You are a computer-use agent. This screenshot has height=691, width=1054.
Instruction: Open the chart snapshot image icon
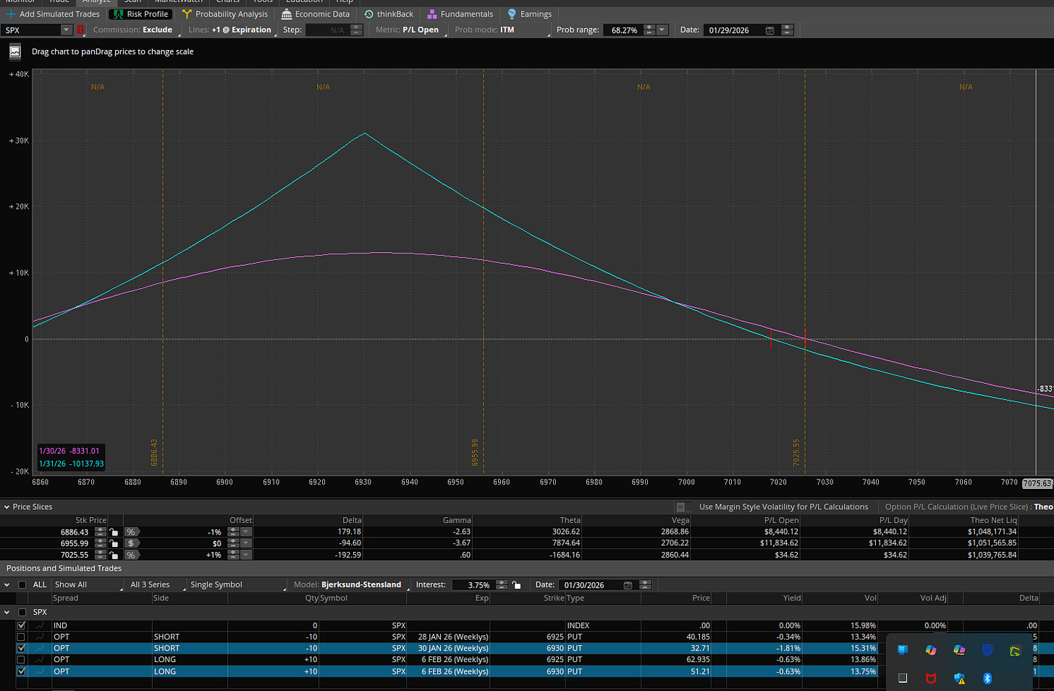(x=15, y=52)
